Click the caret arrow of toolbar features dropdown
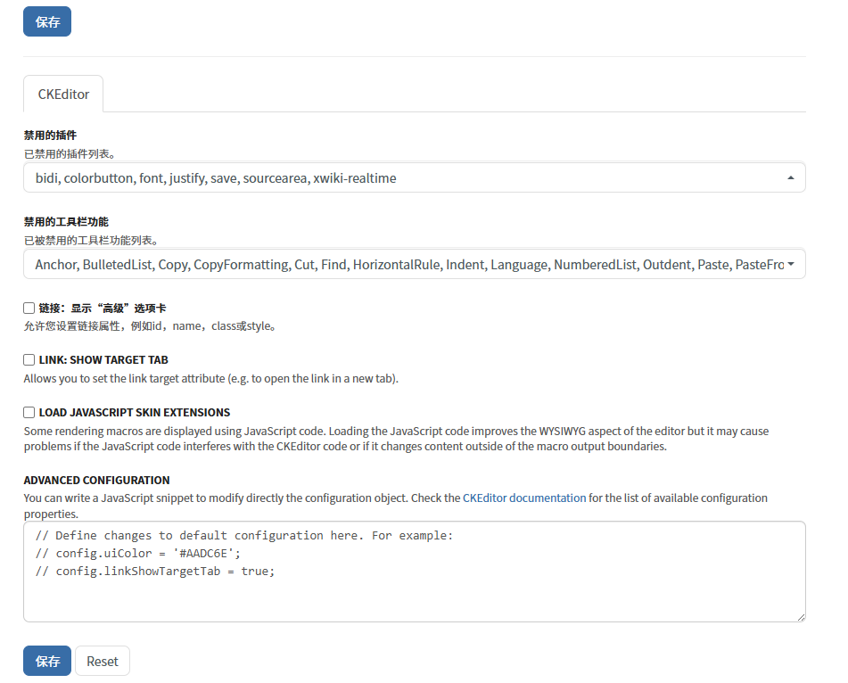The height and width of the screenshot is (683, 848). pyautogui.click(x=791, y=265)
